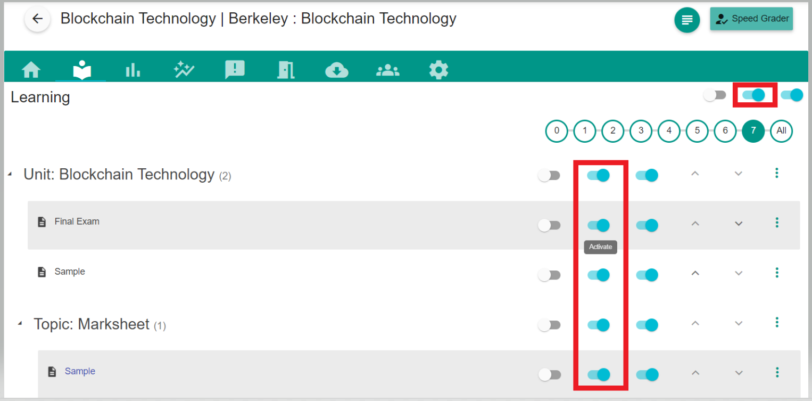Open the Speed Grader button
The height and width of the screenshot is (401, 812).
(751, 19)
